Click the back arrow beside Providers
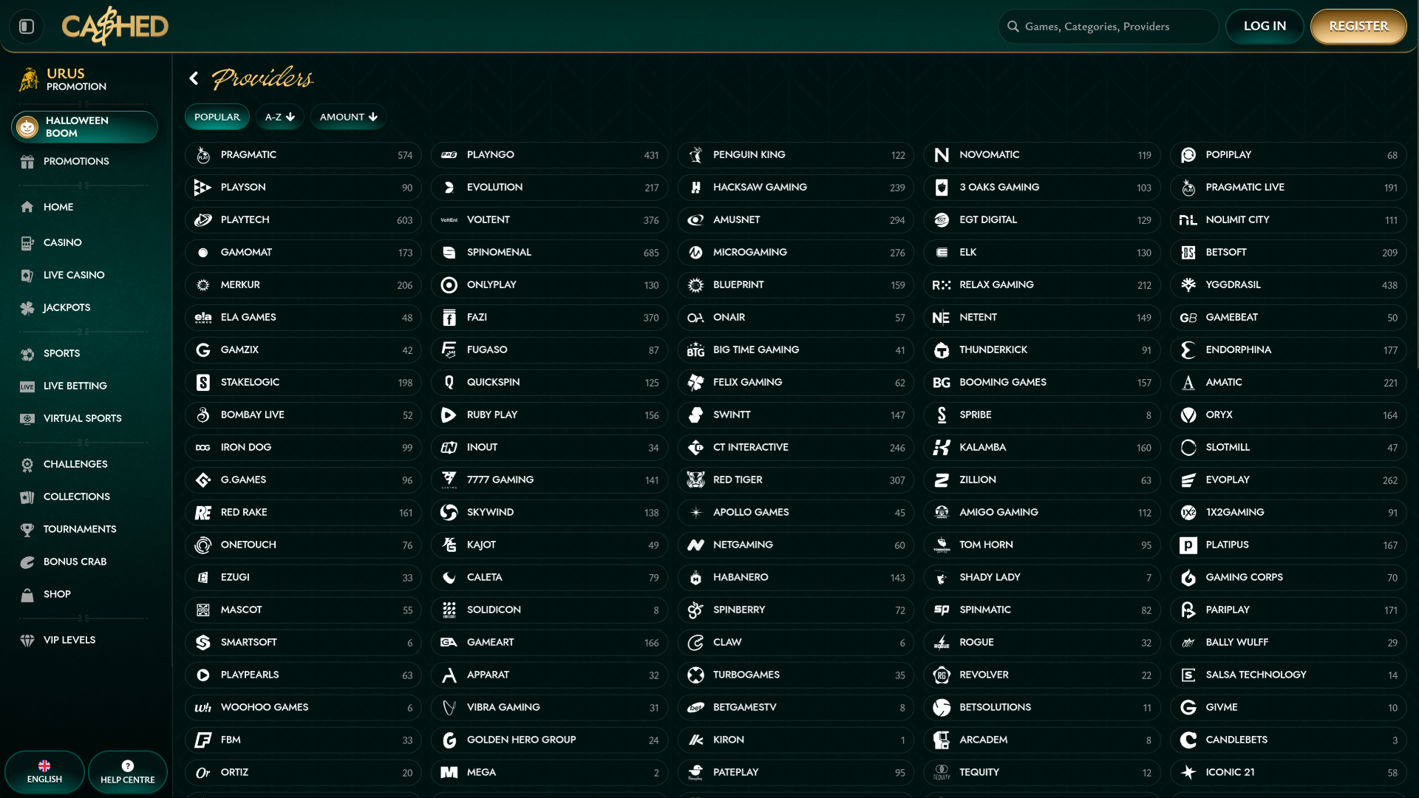The image size is (1419, 798). [x=194, y=78]
